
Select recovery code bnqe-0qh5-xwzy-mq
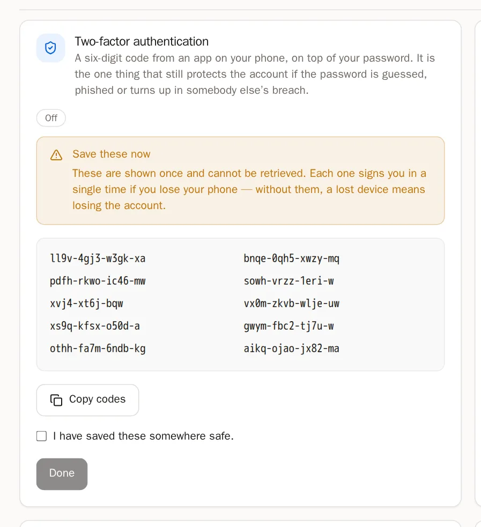point(291,258)
